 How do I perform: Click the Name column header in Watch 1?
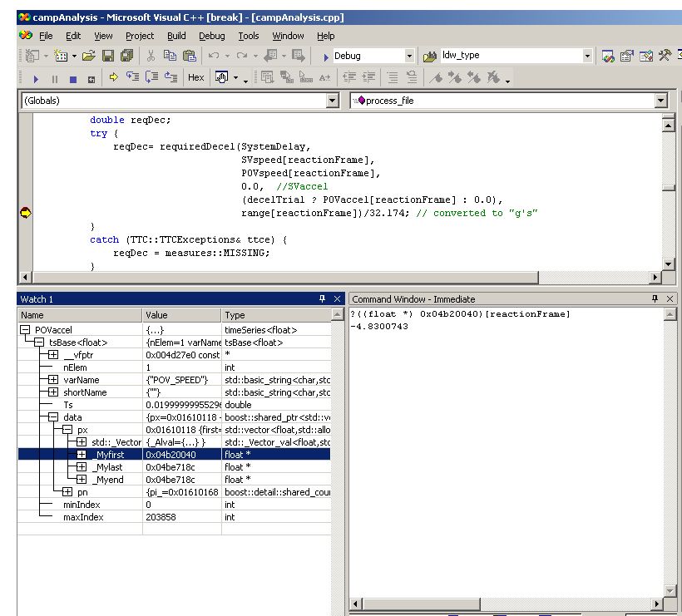coord(80,315)
